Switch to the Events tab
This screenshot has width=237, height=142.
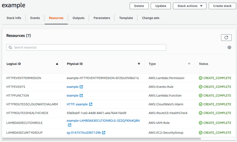tap(35, 18)
